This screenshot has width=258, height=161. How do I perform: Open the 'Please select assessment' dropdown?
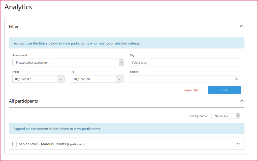pyautogui.click(x=66, y=63)
